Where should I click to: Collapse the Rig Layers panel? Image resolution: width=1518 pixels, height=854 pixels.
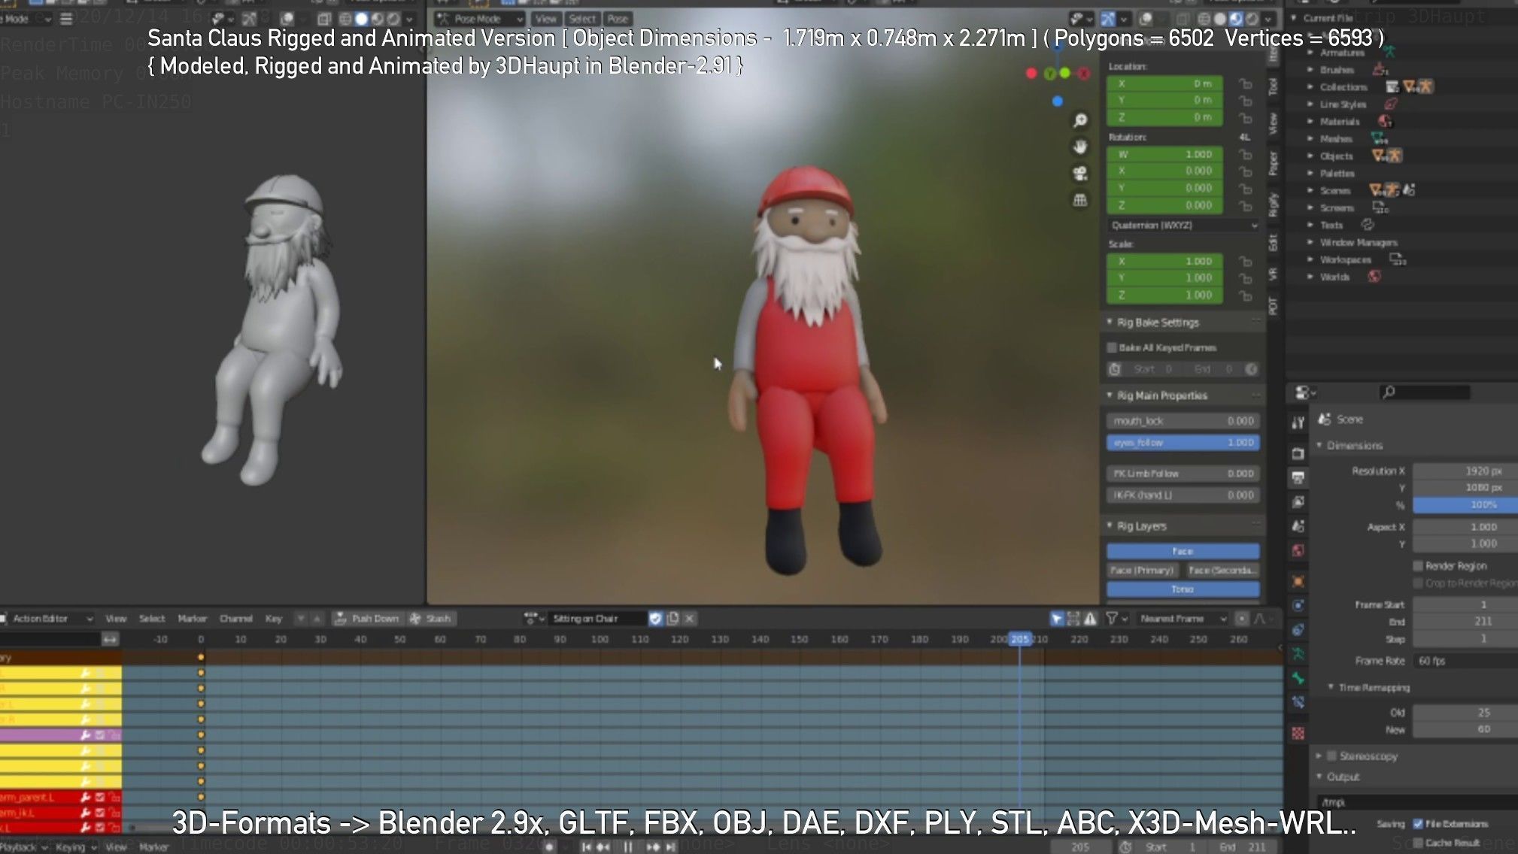[1110, 525]
